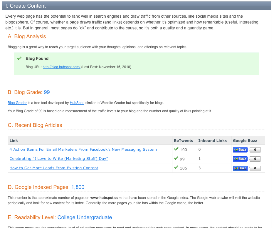Follow the HubSpot link in Blog Grade section
The height and width of the screenshot is (228, 274).
point(77,103)
